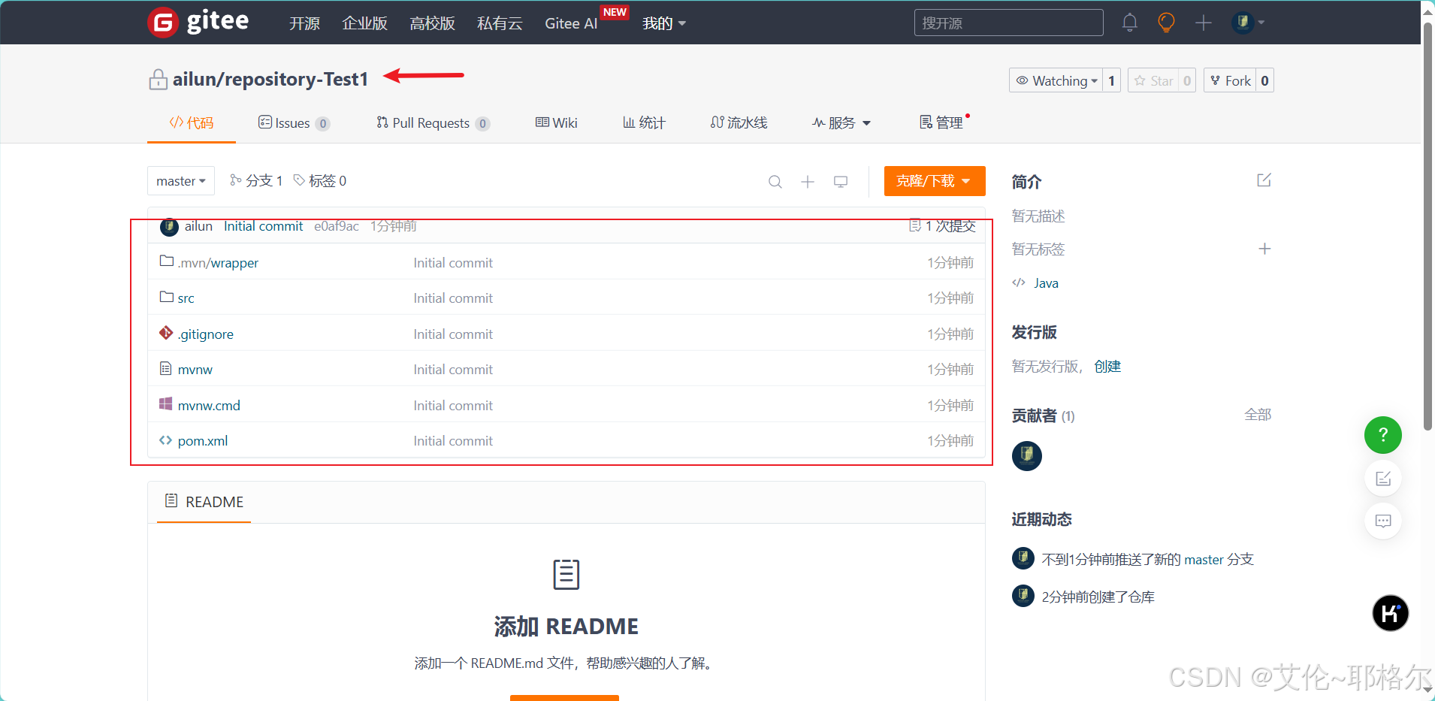Image resolution: width=1435 pixels, height=701 pixels.
Task: Click the Gitee logo
Action: tap(198, 23)
